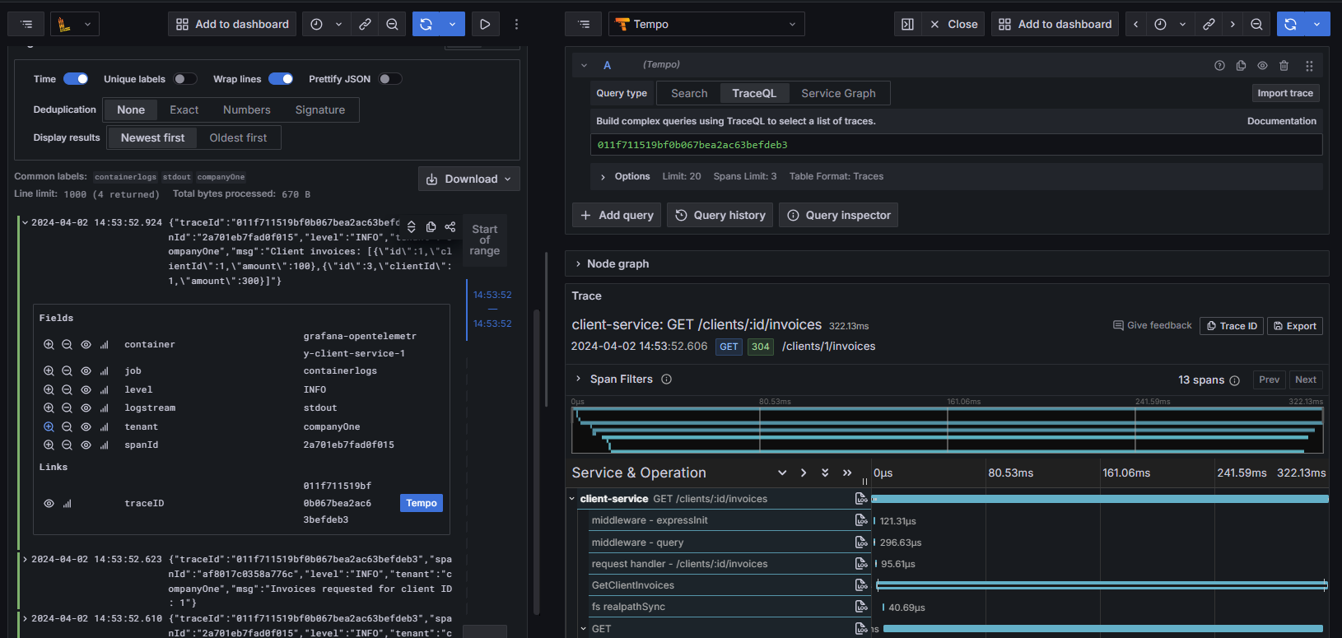Open Tempo datasource picker
Screen dimensions: 1342x638
(706, 24)
